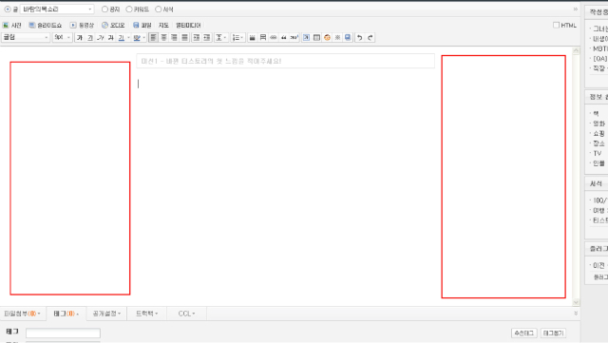Decrease paragraph indent
Viewport: 608px width, 343px height.
[x=207, y=38]
